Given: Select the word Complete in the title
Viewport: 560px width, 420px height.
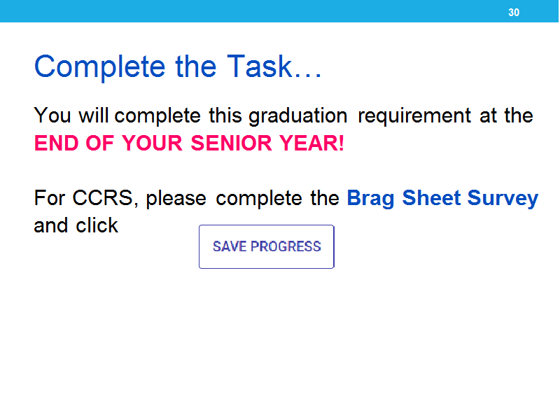Looking at the screenshot, I should [x=99, y=67].
